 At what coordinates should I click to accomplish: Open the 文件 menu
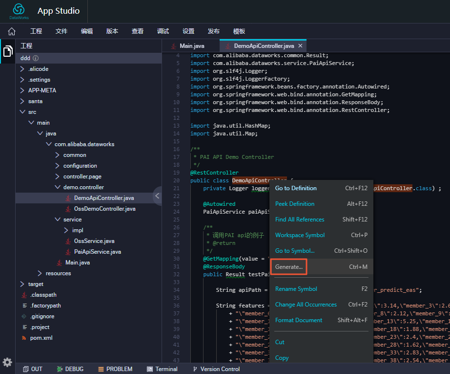click(x=61, y=31)
